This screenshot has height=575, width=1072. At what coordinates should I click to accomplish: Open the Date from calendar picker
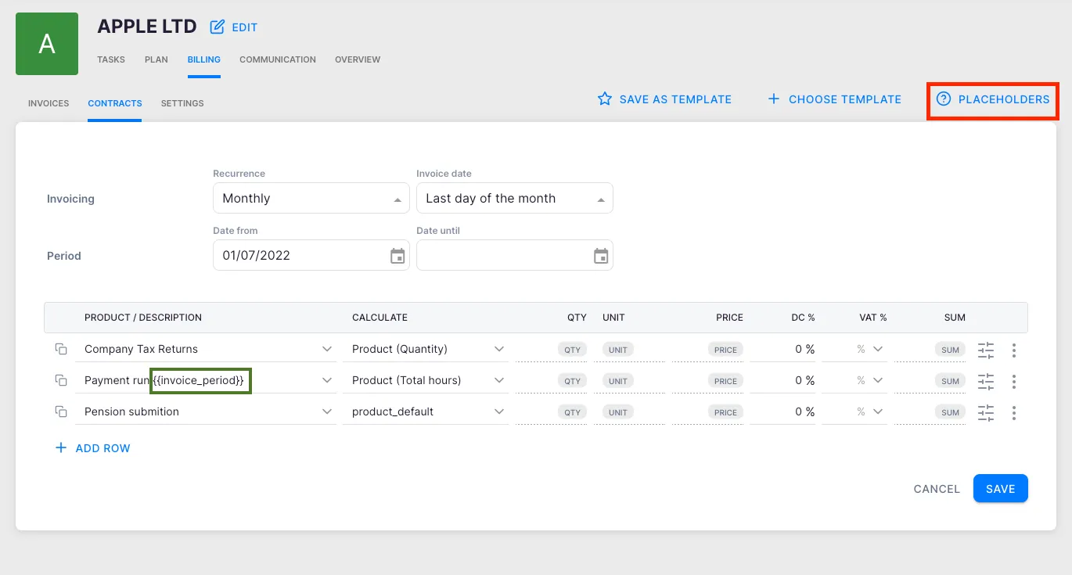(x=398, y=256)
